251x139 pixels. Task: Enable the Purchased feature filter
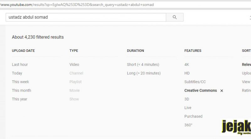pyautogui.click(x=193, y=116)
